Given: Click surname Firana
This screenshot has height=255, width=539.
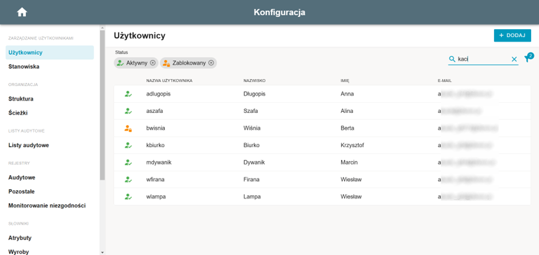Looking at the screenshot, I should pos(252,179).
